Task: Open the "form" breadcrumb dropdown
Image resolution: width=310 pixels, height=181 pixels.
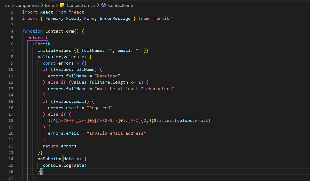Action: 49,5
